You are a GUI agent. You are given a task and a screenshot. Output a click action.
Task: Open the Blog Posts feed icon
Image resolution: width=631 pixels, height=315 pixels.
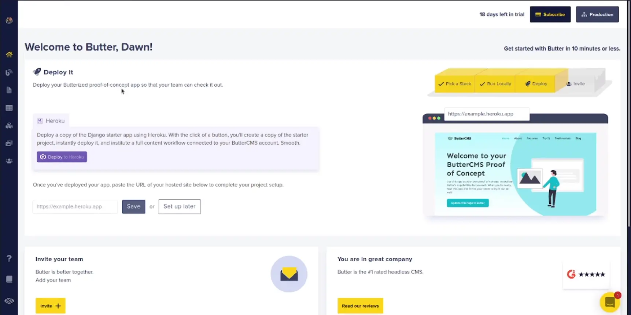point(9,72)
